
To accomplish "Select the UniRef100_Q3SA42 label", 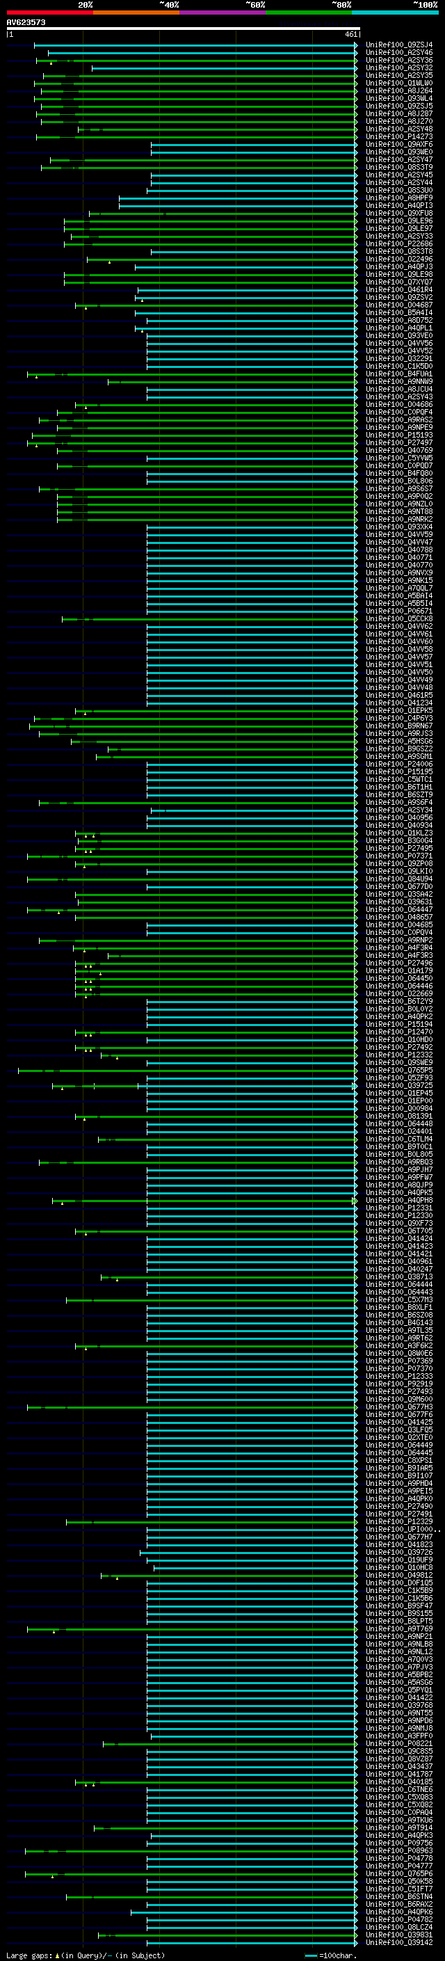I will [398, 895].
